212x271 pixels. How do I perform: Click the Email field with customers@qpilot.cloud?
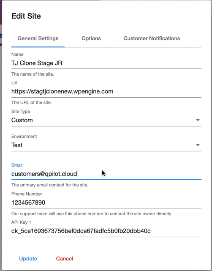[106, 174]
